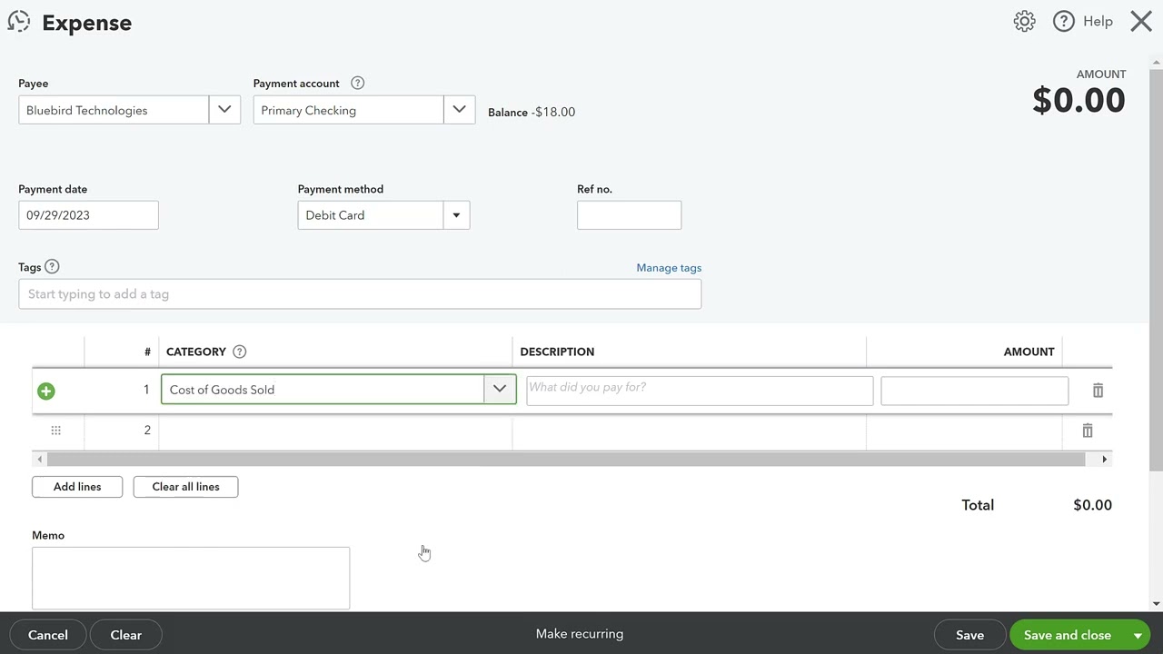Click the Category column help icon

(x=240, y=352)
